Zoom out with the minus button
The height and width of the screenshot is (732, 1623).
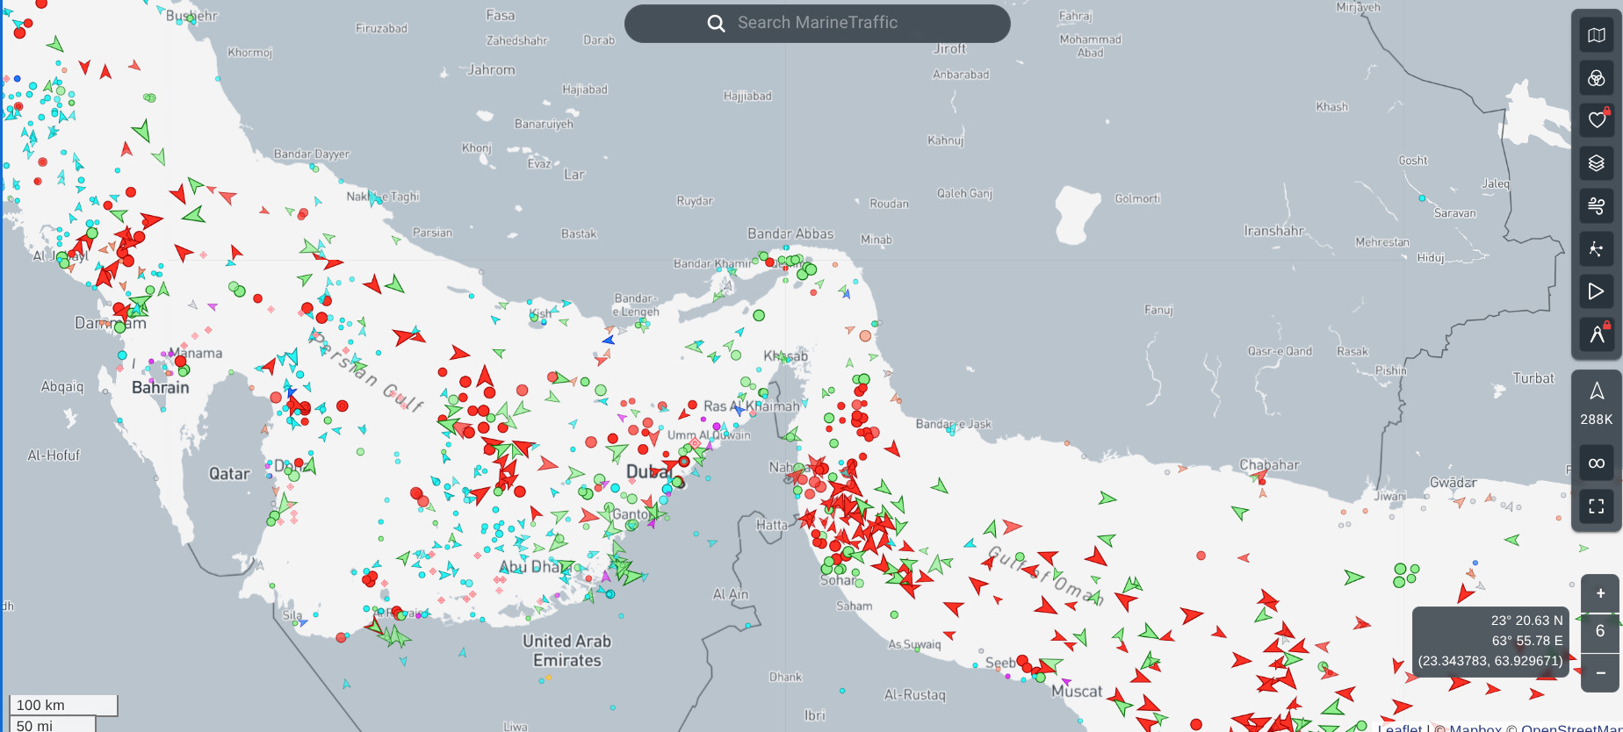[1600, 673]
